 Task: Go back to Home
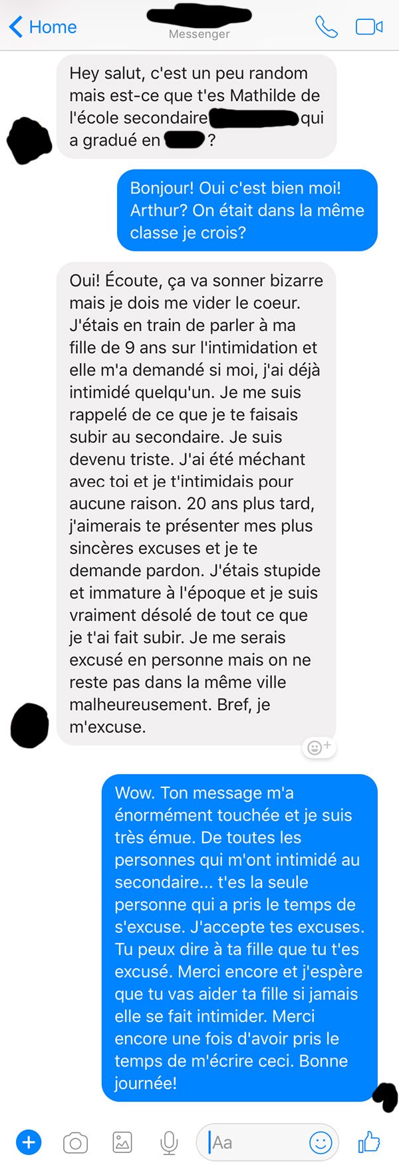point(43,27)
